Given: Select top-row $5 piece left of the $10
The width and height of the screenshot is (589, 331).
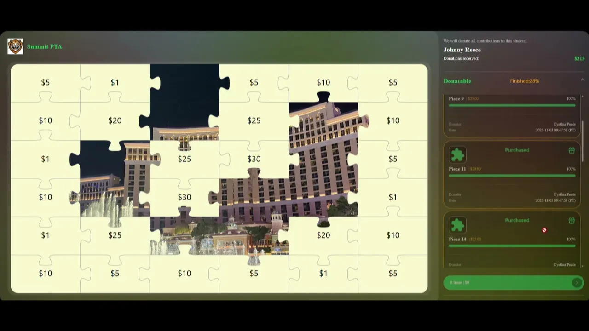Looking at the screenshot, I should tap(254, 82).
